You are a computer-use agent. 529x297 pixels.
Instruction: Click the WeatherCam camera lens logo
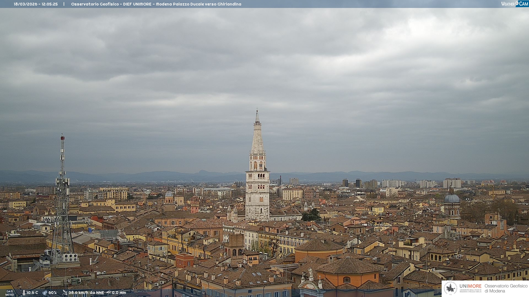tap(517, 3)
